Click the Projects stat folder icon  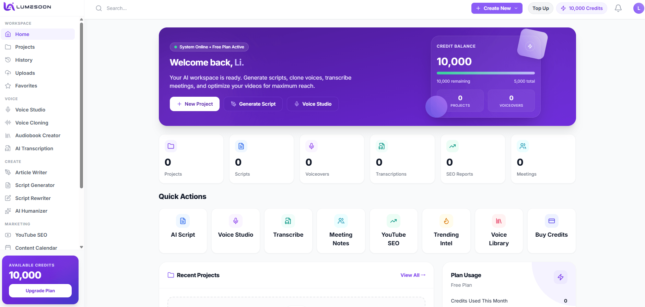(x=171, y=146)
